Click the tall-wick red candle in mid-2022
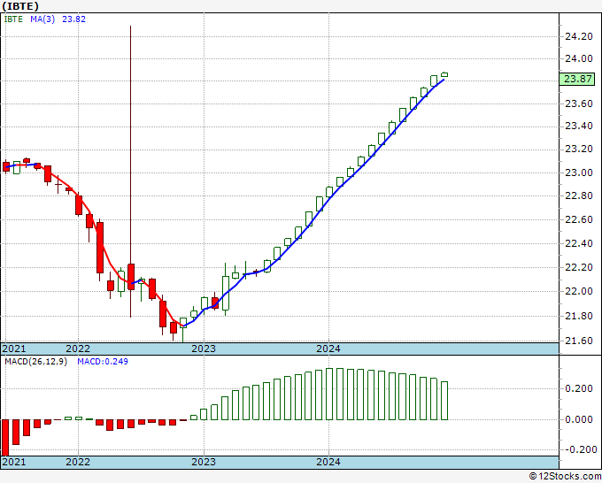Screen dimensions: 602x483 (x=131, y=276)
